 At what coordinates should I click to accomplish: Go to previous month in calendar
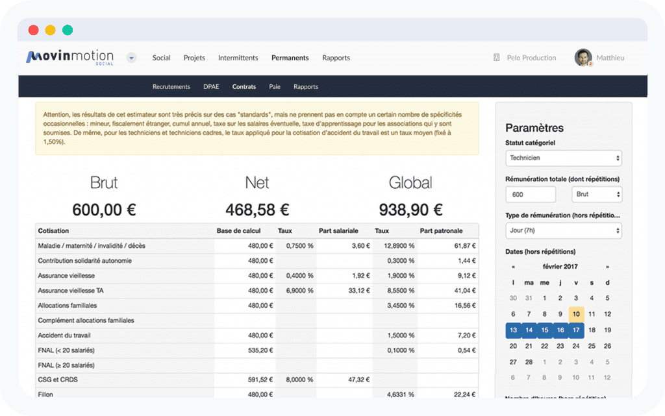click(513, 267)
